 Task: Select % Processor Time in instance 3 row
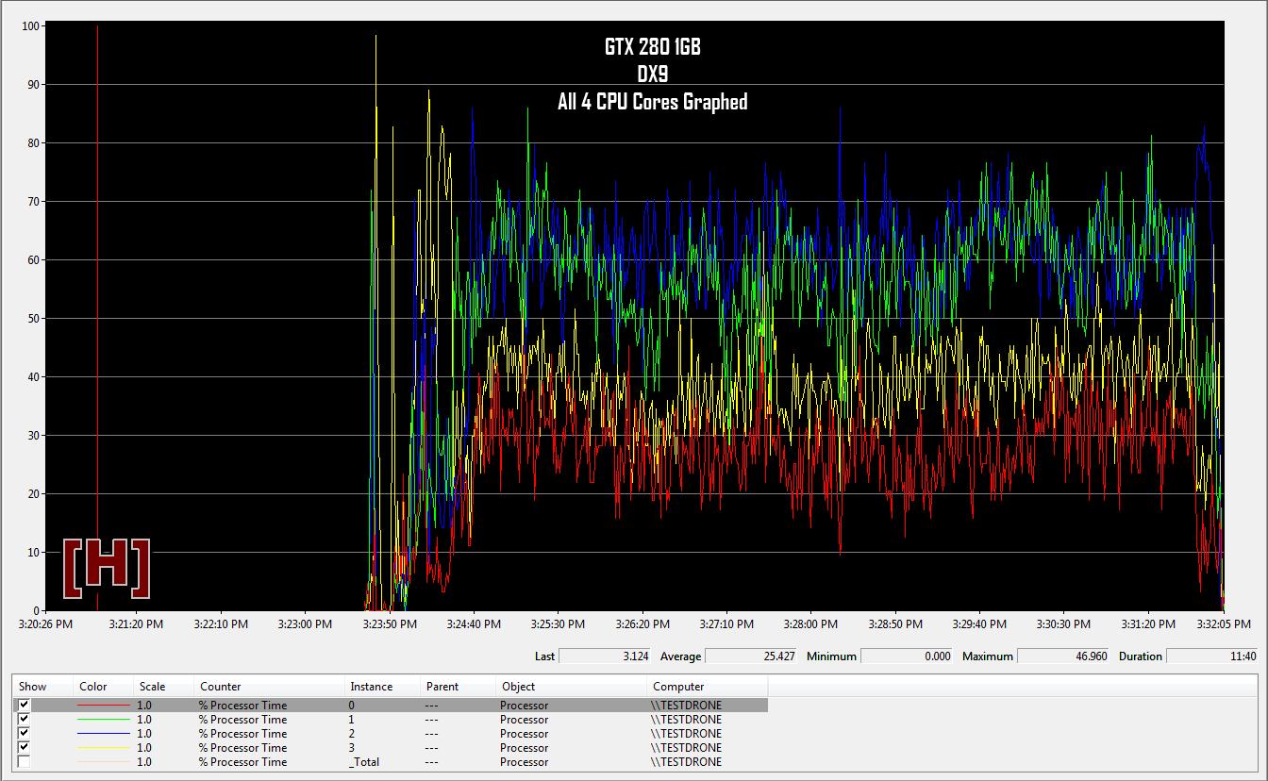pyautogui.click(x=242, y=747)
